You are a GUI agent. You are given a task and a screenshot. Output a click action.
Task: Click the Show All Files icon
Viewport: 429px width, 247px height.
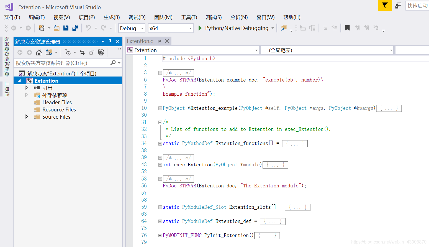coord(101,52)
